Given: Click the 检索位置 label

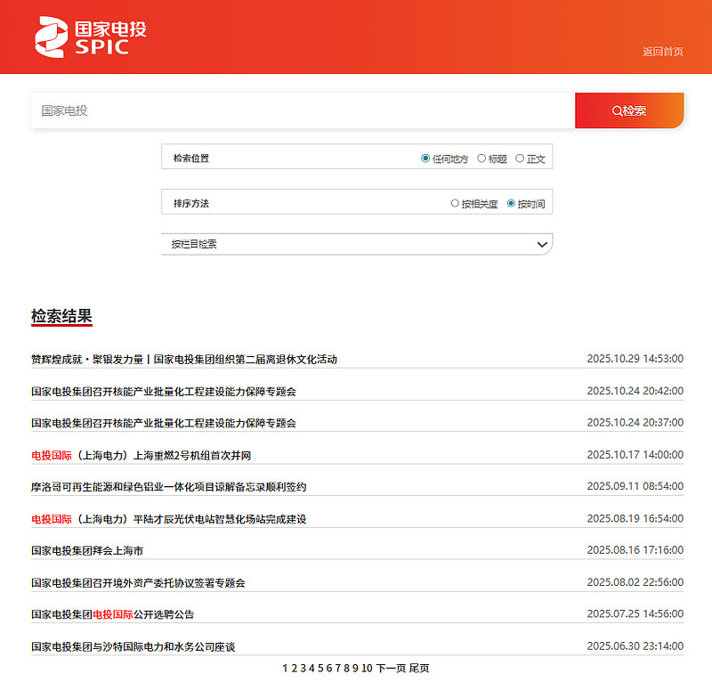Looking at the screenshot, I should pyautogui.click(x=191, y=158).
